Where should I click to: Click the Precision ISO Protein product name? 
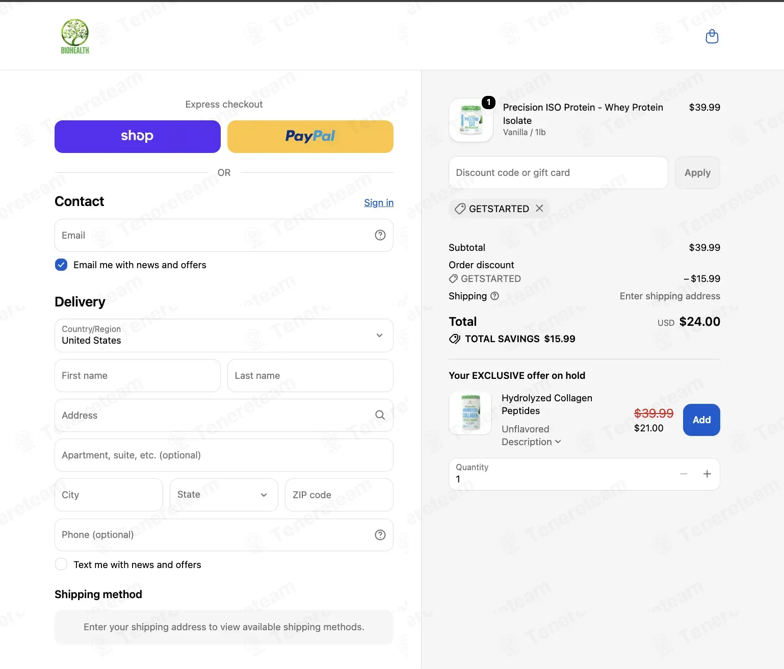(x=583, y=114)
